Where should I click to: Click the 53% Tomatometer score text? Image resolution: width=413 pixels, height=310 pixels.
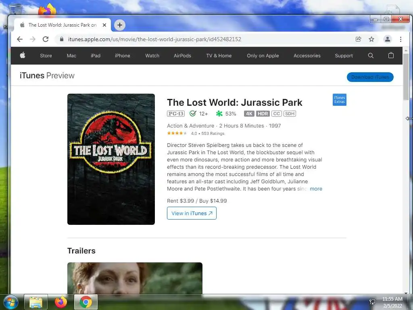(230, 113)
